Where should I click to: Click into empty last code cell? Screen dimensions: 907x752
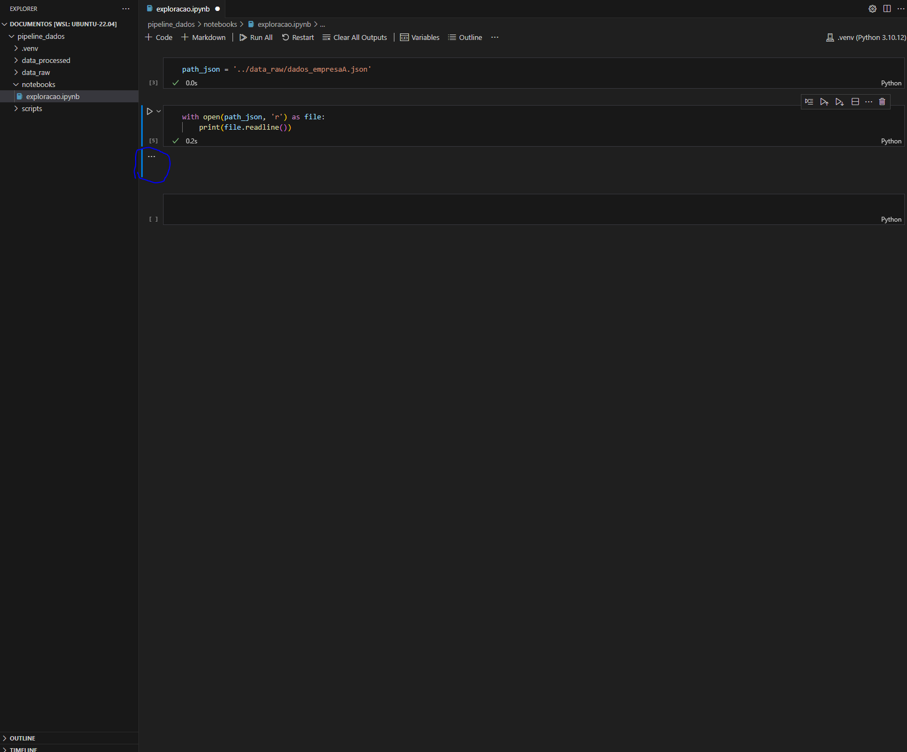[533, 205]
